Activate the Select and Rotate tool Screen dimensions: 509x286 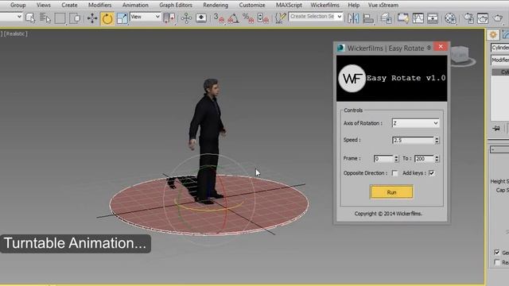tap(107, 18)
